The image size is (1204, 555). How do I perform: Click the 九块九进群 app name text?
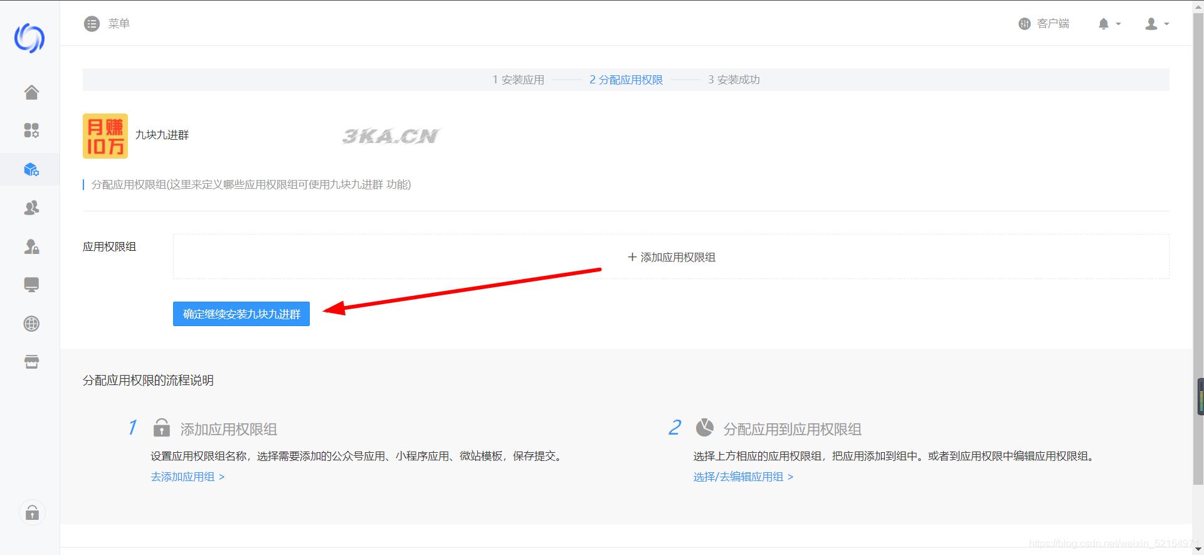pos(162,135)
